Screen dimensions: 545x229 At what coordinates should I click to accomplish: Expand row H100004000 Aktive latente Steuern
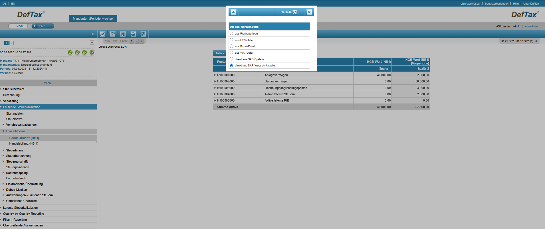coord(215,94)
